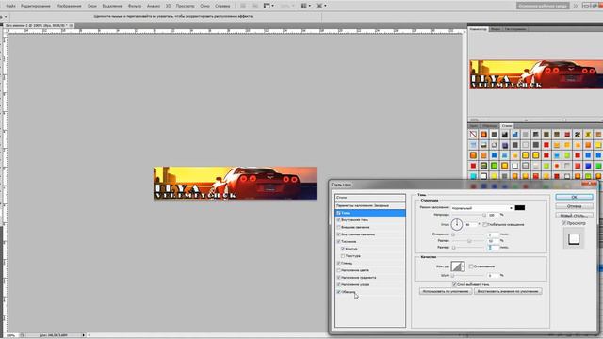Open the Режим наложения blend mode dropdown
Image resolution: width=603 pixels, height=339 pixels.
481,208
